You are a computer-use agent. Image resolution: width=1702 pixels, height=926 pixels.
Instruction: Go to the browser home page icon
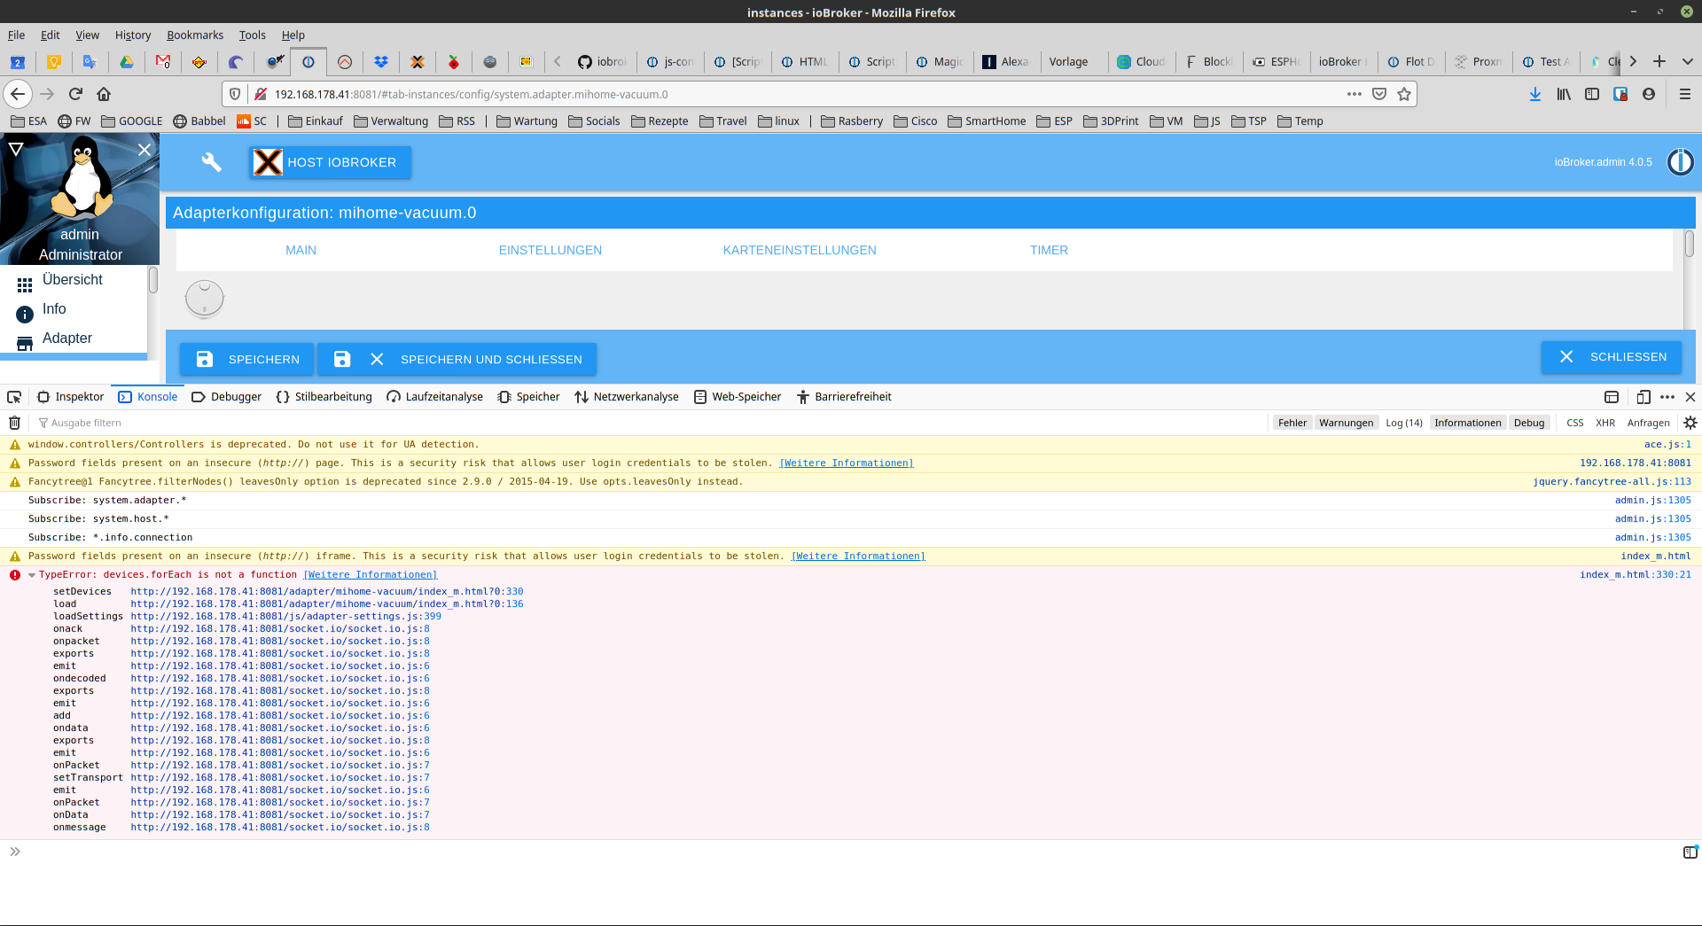coord(104,94)
